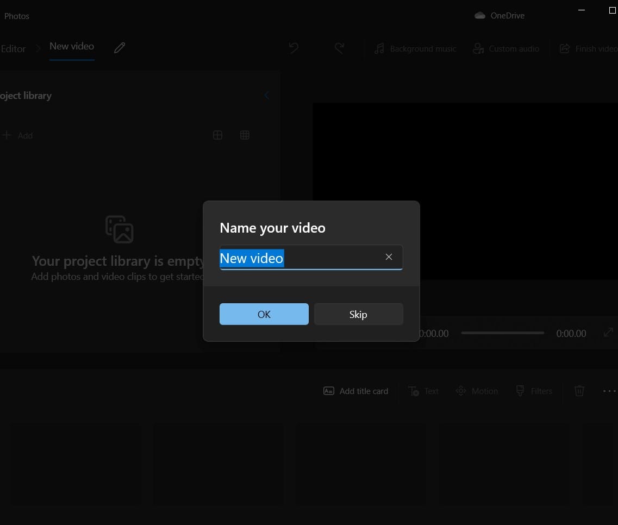The height and width of the screenshot is (525, 618).
Task: Go back to Video Editor breadcrumb
Action: [13, 49]
